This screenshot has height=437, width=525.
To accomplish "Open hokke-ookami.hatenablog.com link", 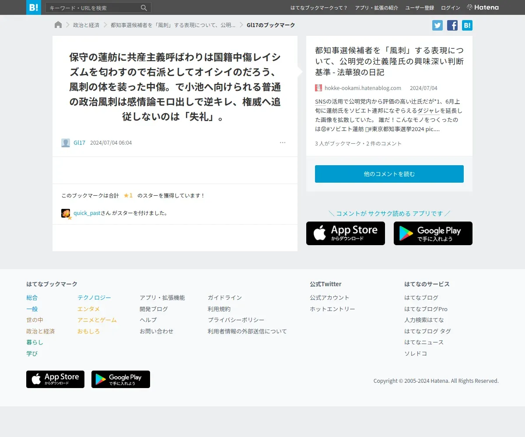I will coord(363,88).
